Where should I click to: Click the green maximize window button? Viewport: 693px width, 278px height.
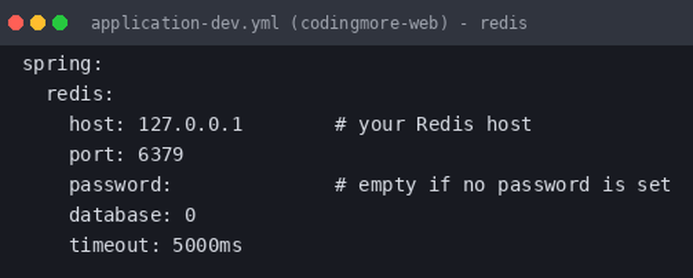point(60,23)
